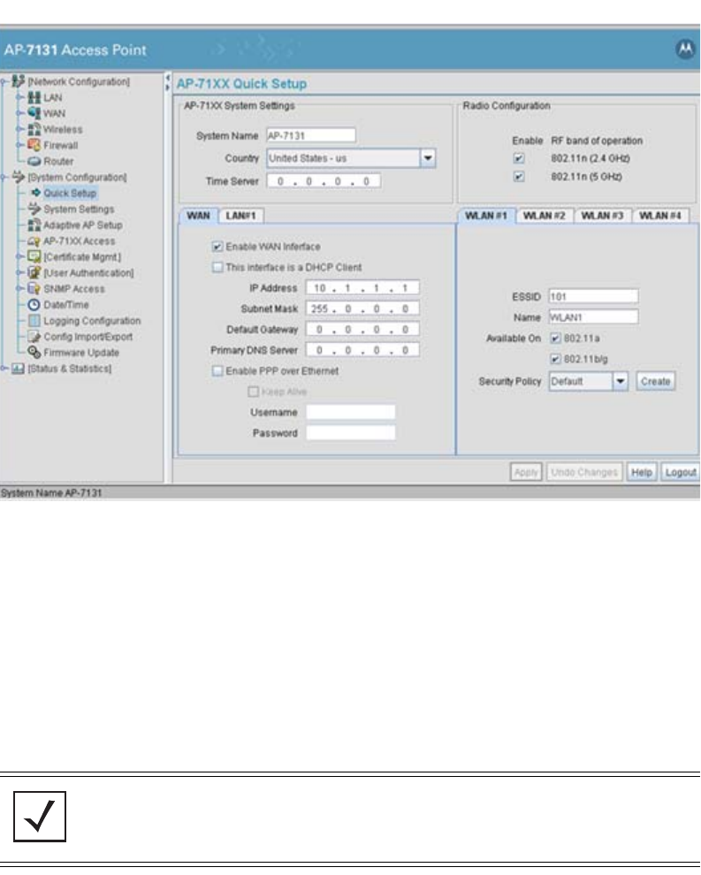Image resolution: width=701 pixels, height=875 pixels.
Task: Click the Router icon in sidebar
Action: [x=34, y=161]
